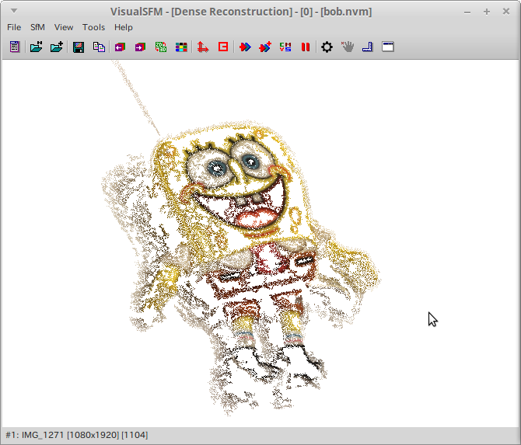Toggle the colored grid thumbnails icon
521x445 pixels.
pyautogui.click(x=181, y=47)
